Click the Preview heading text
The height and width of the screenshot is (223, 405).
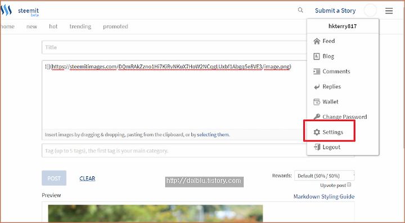coord(51,195)
